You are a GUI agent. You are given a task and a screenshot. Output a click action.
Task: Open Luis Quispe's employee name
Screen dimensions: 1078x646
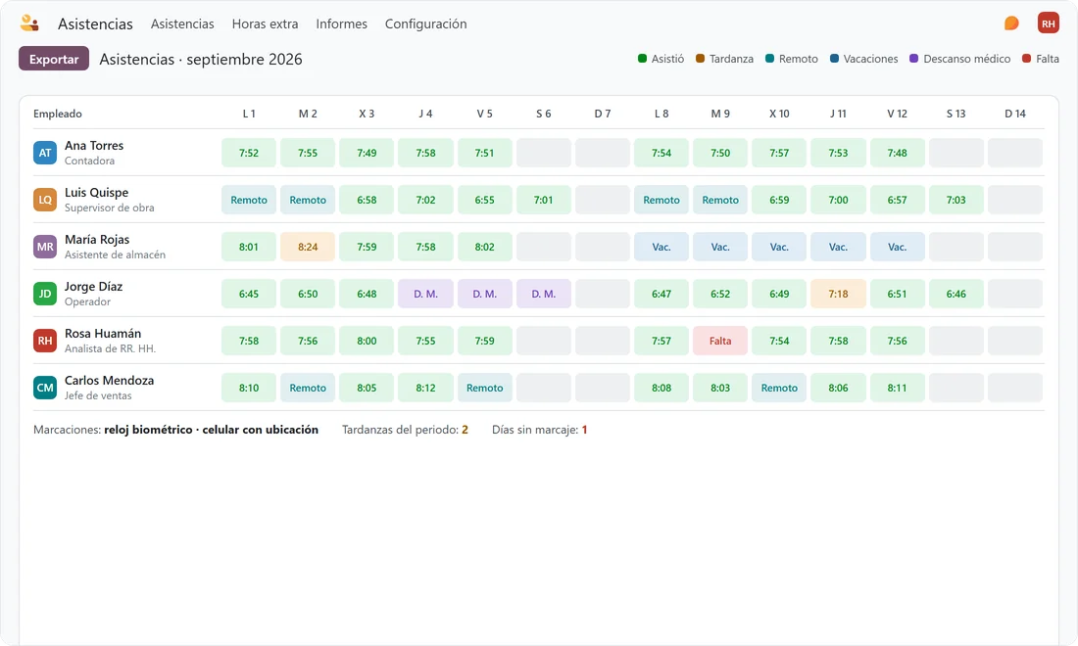tap(96, 192)
